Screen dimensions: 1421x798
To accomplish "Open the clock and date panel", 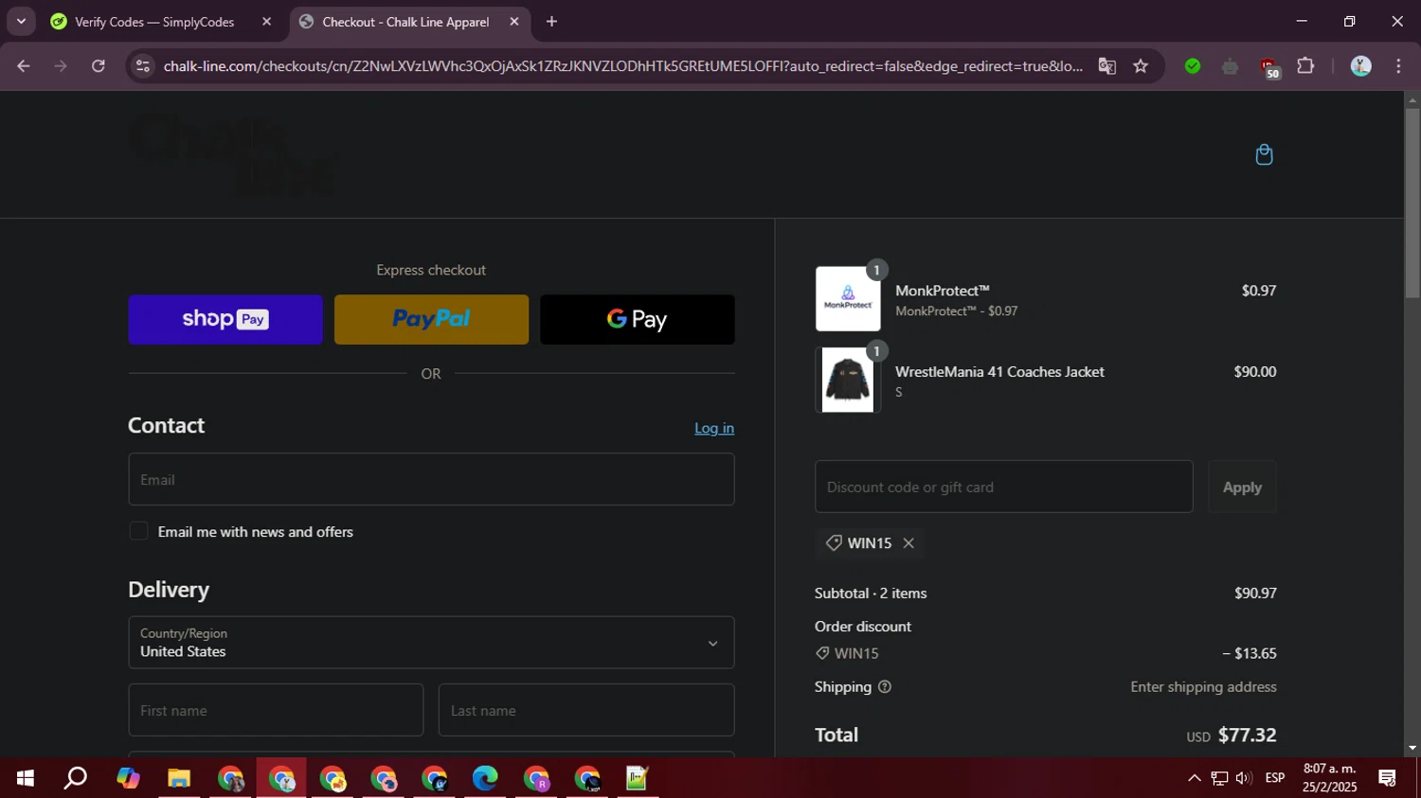I will tap(1329, 778).
